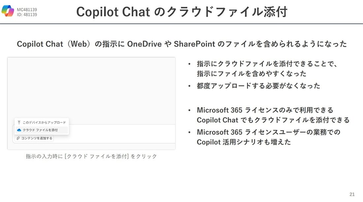363x202 pixels.
Task: Click the slide page number 21
Action: 352,194
